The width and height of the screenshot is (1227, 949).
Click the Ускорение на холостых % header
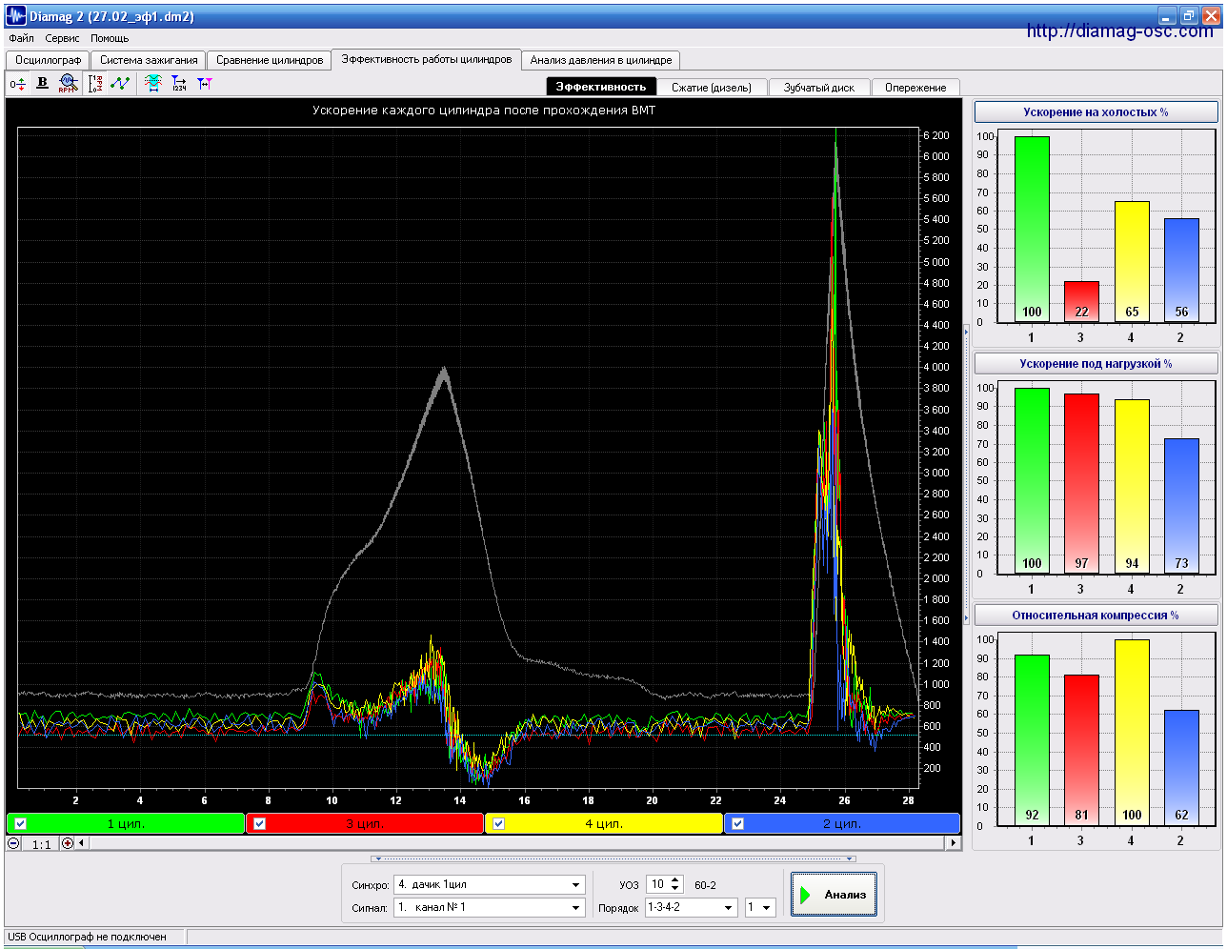click(1096, 111)
